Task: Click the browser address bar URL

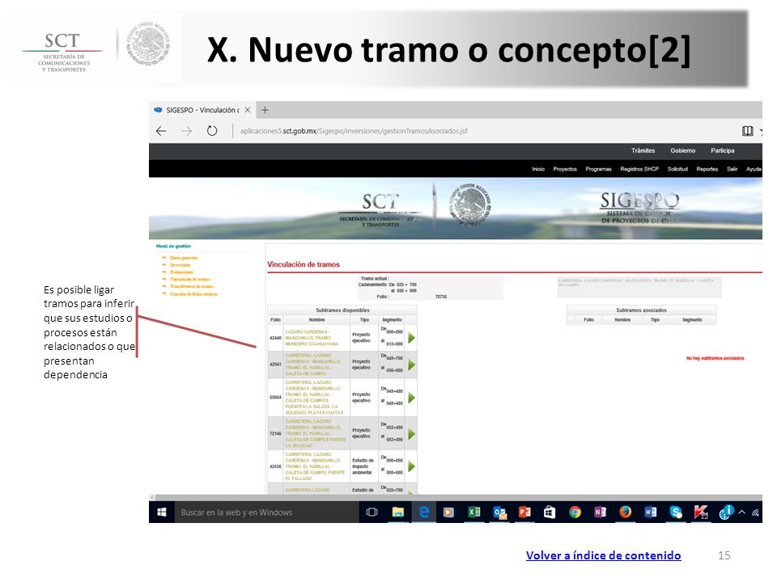Action: (354, 131)
